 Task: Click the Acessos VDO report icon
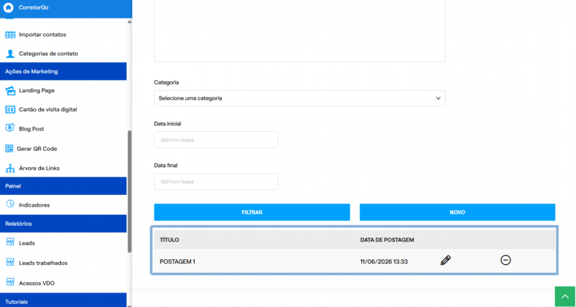(x=10, y=282)
